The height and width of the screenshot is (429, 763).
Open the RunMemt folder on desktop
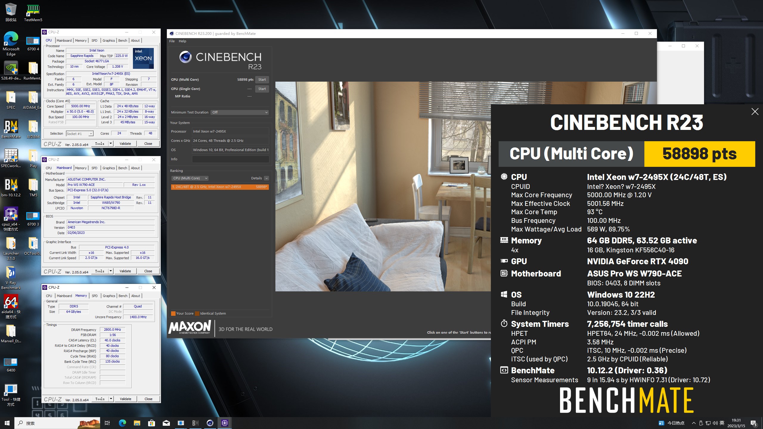pyautogui.click(x=33, y=70)
